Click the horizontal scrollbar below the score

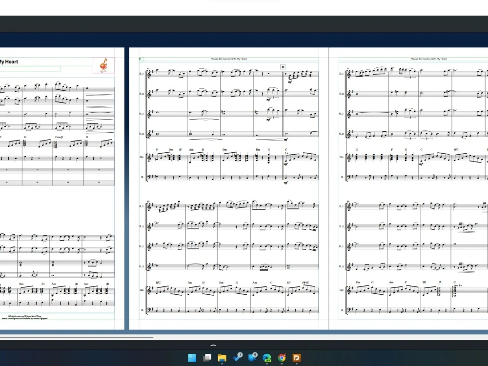(77, 337)
